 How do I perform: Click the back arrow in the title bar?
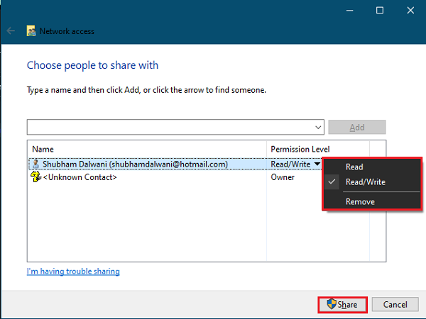click(11, 31)
